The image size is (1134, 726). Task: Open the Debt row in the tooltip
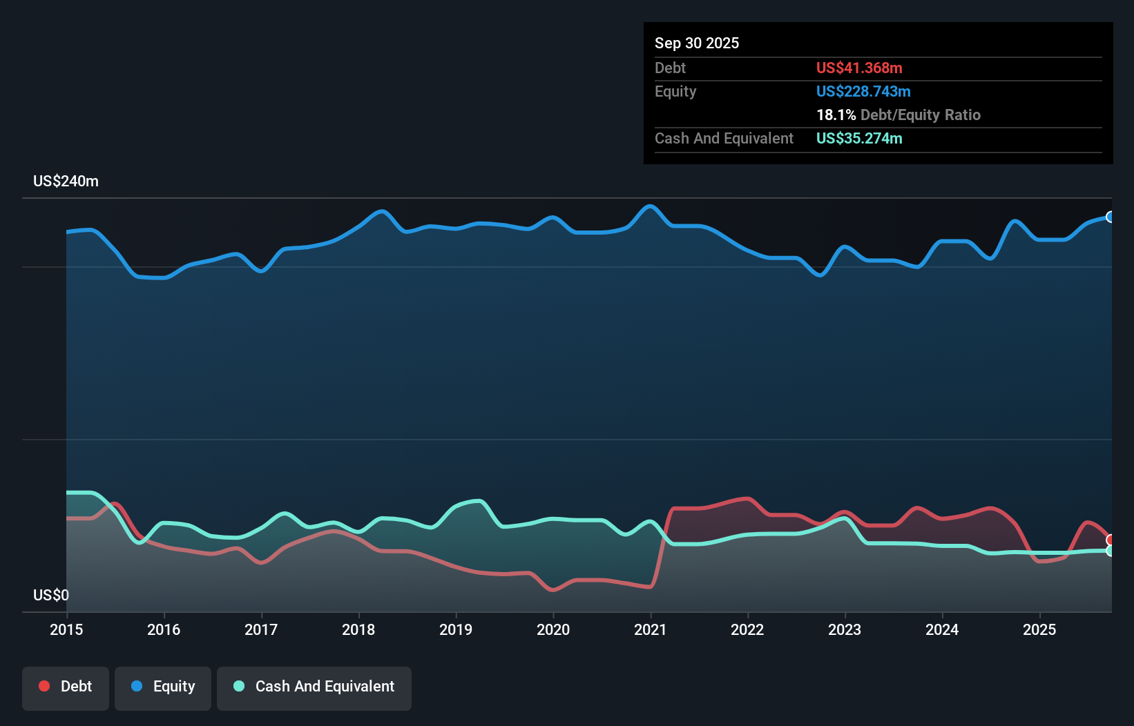click(670, 68)
